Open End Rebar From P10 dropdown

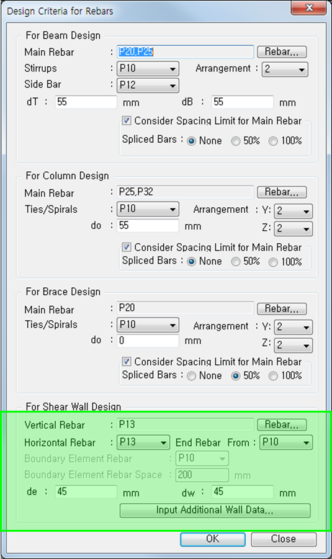[x=286, y=442]
